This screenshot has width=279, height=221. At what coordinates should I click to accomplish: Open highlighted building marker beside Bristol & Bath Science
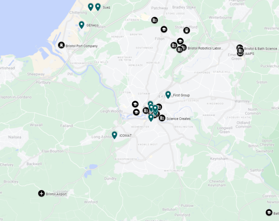tap(240, 50)
